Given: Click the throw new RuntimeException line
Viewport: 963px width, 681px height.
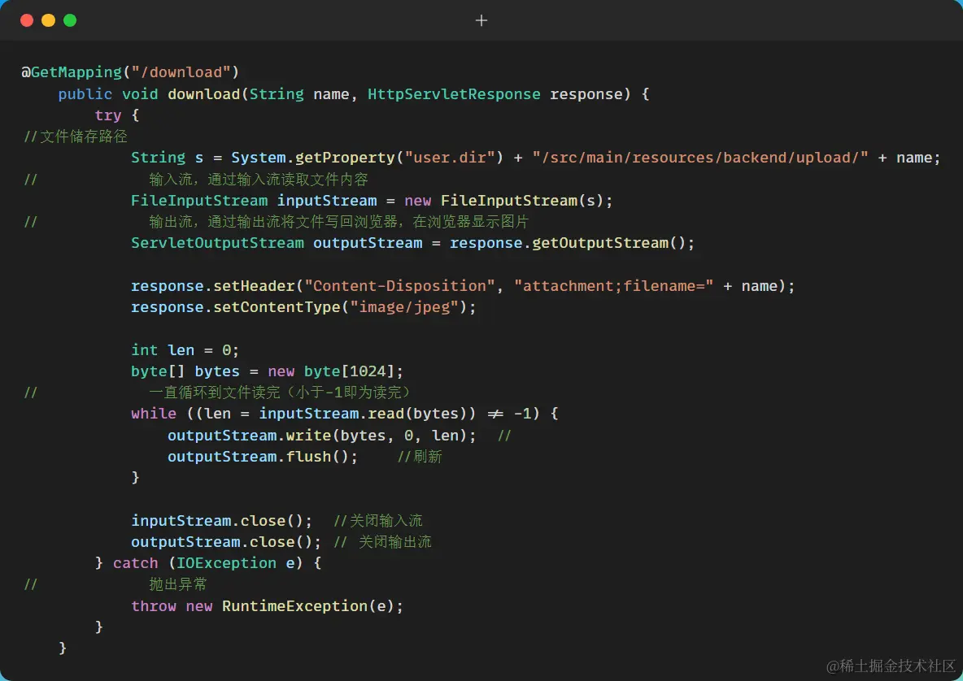Looking at the screenshot, I should (267, 605).
